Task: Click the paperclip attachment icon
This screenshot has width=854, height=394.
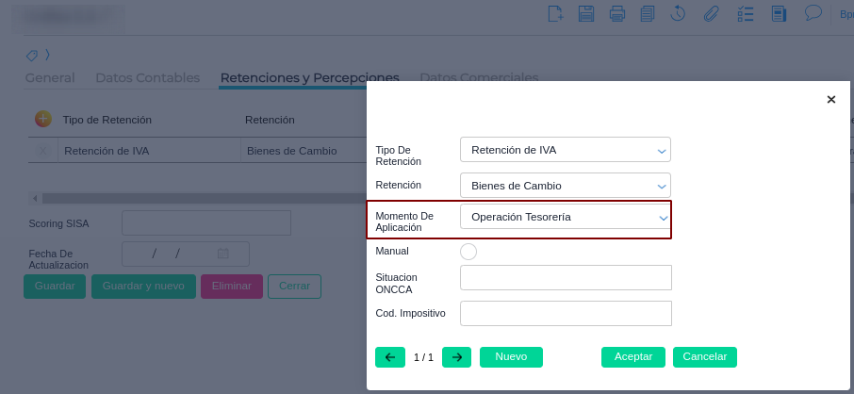Action: pos(712,13)
